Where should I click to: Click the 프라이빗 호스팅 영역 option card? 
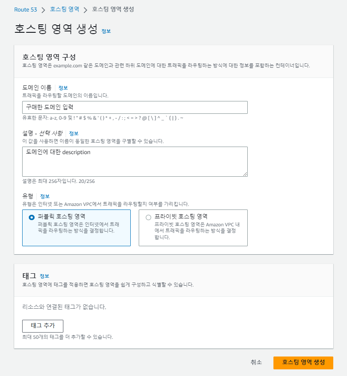[x=193, y=228]
